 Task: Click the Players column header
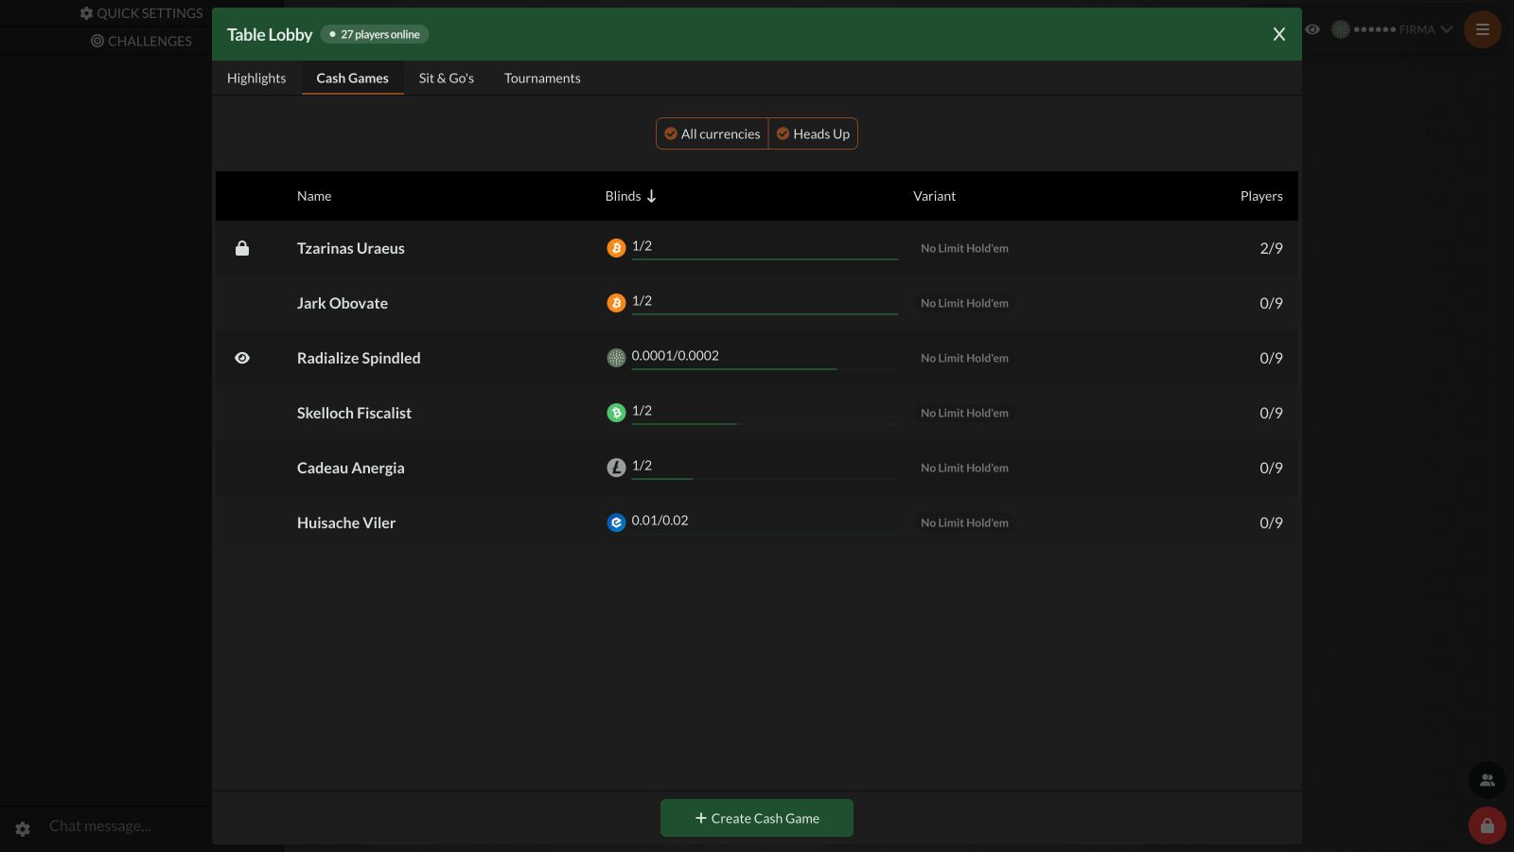pyautogui.click(x=1261, y=196)
